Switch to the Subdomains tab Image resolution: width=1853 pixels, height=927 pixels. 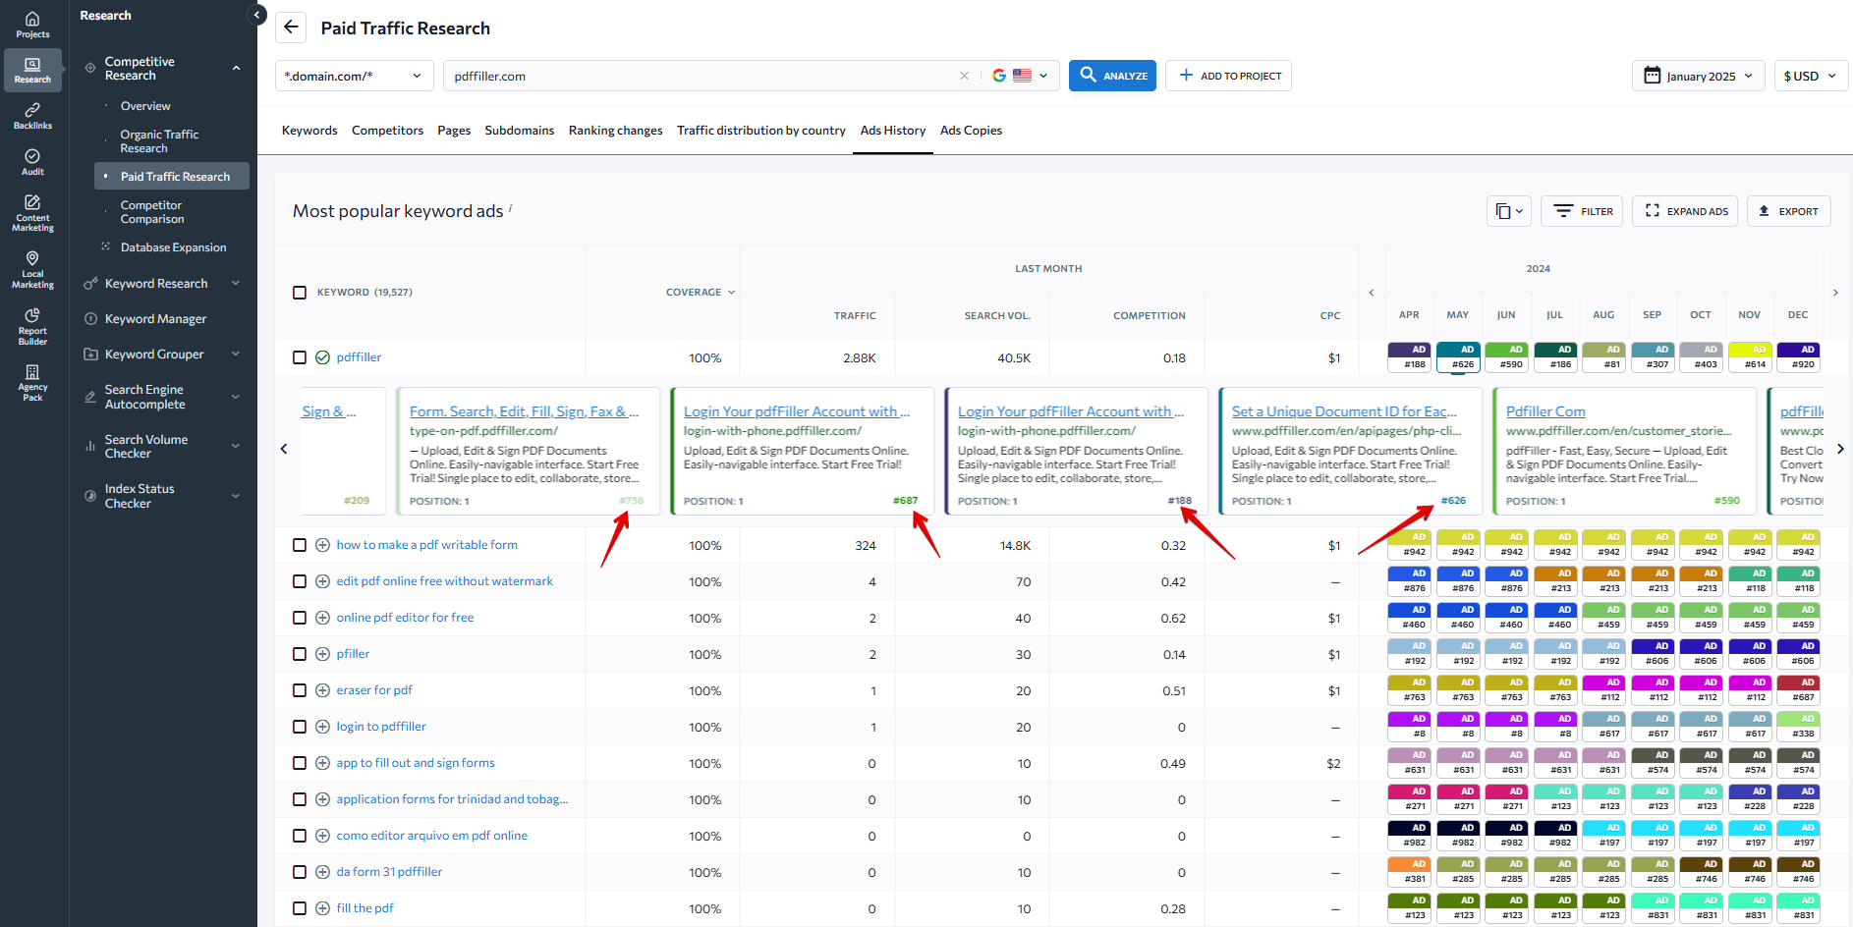coord(519,131)
